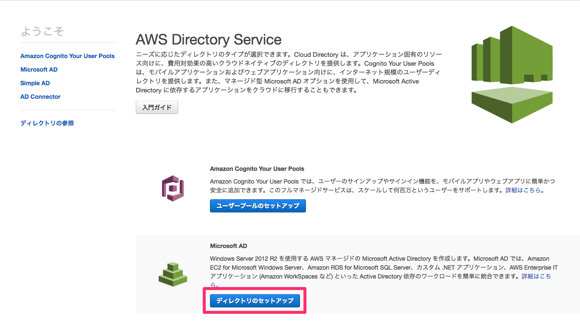The height and width of the screenshot is (329, 580).
Task: Open AD Connector from the sidebar
Action: [x=40, y=96]
